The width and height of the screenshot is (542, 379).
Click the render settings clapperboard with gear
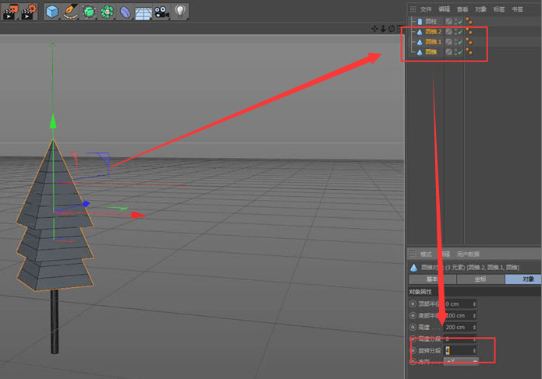tap(28, 11)
